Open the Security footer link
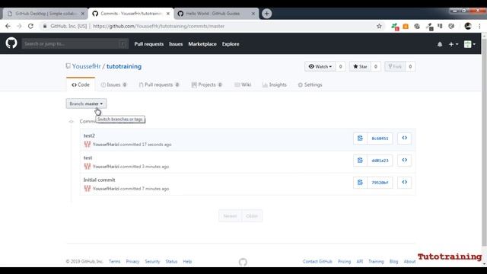 [x=152, y=262]
